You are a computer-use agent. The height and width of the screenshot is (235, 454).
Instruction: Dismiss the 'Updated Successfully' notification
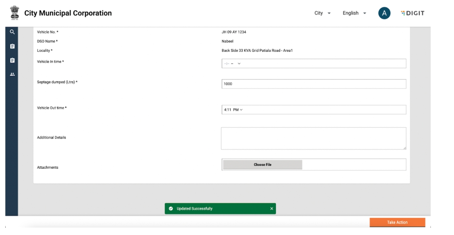point(271,208)
